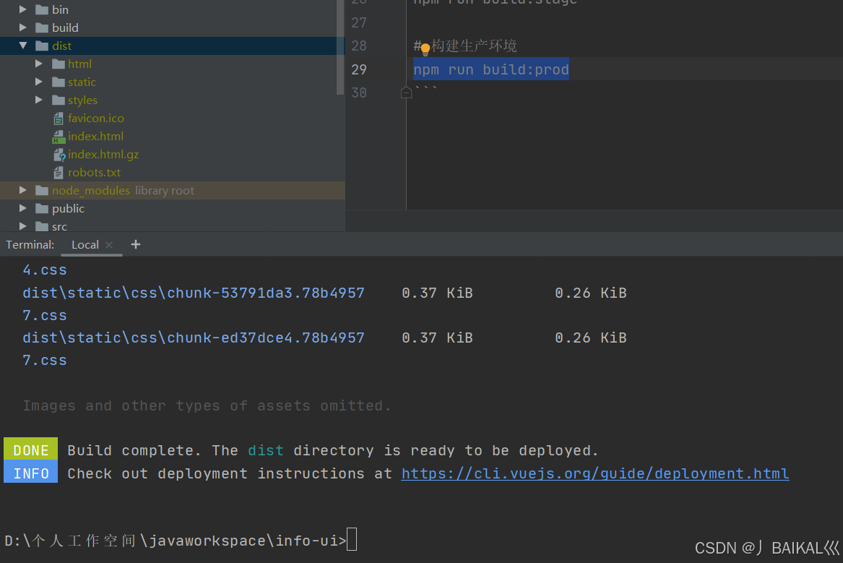Image resolution: width=843 pixels, height=563 pixels.
Task: Expand the src folder
Action: pos(22,226)
